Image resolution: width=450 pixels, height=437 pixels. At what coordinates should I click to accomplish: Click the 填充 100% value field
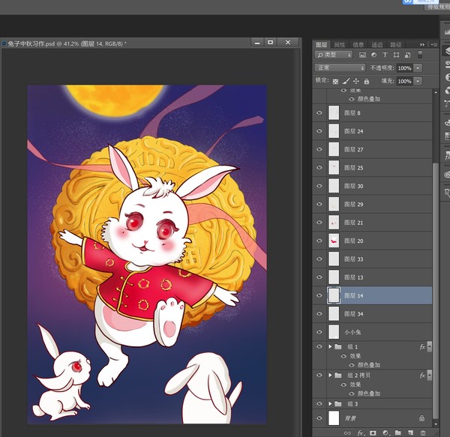405,81
